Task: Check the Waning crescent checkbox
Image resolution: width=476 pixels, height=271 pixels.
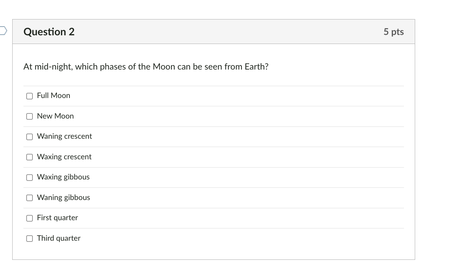Action: (29, 137)
